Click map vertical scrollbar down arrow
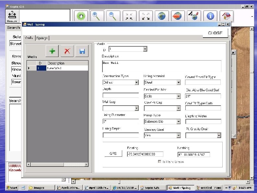This screenshot has height=193, width=257. point(252,178)
